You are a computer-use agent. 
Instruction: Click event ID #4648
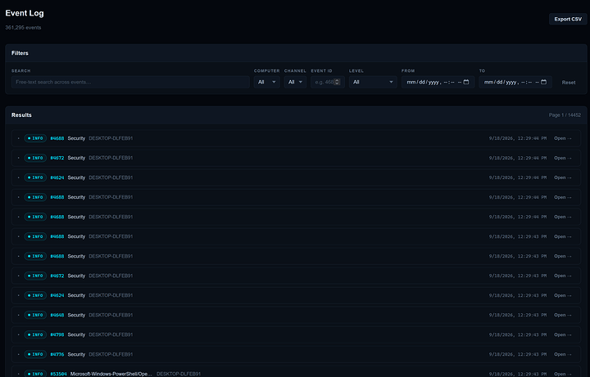point(57,315)
